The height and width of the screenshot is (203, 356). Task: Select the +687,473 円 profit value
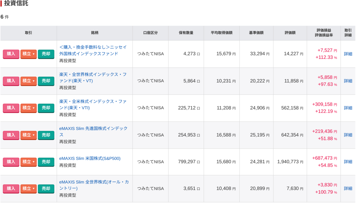[x=325, y=159]
